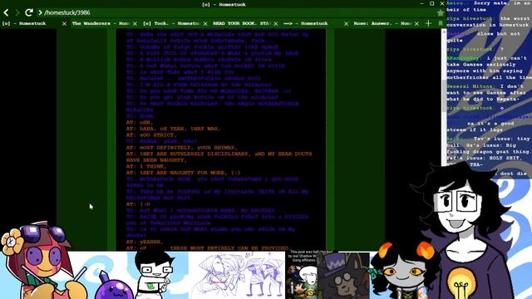Image resolution: width=532 pixels, height=299 pixels.
Task: Close "The Wanderers" tab
Action: [135, 24]
